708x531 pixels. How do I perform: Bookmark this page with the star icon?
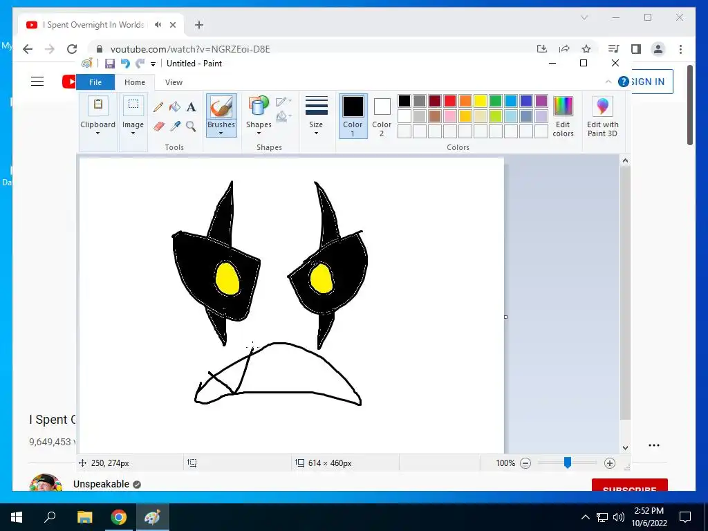(586, 49)
